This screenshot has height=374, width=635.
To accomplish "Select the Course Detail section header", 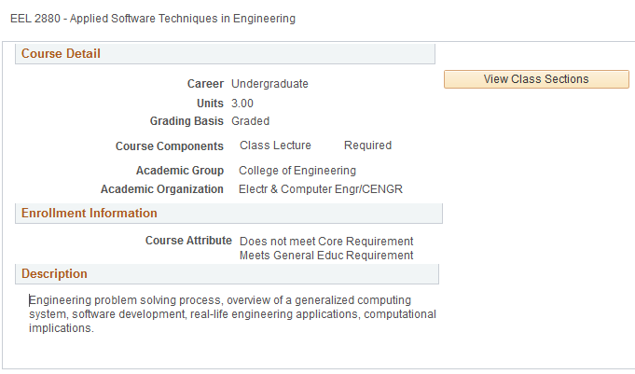I will (x=62, y=54).
